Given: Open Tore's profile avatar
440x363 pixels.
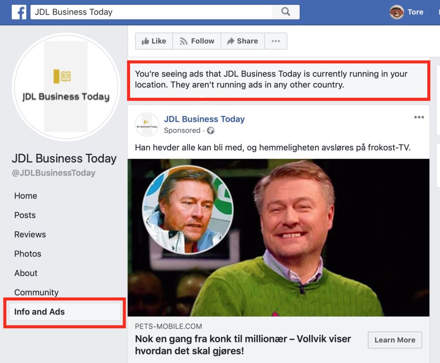Looking at the screenshot, I should (396, 12).
